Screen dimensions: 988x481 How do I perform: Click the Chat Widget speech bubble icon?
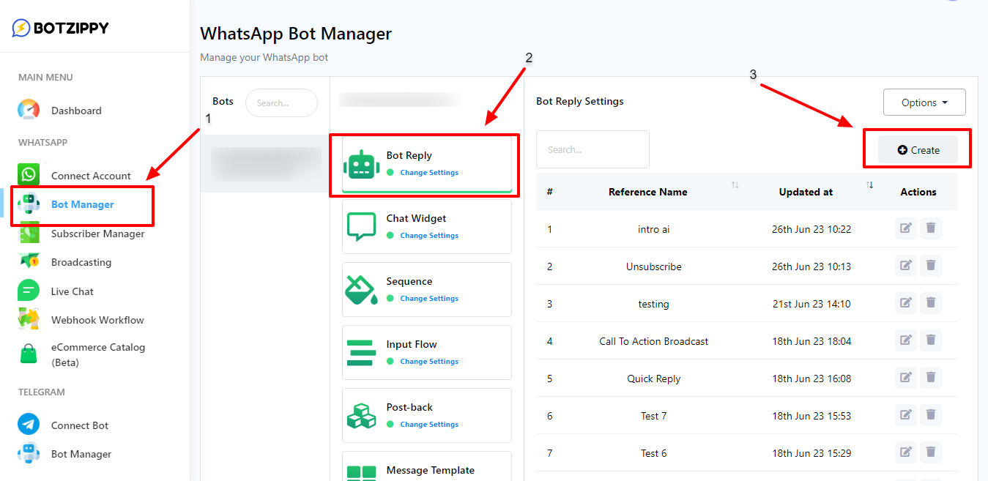[x=361, y=227]
